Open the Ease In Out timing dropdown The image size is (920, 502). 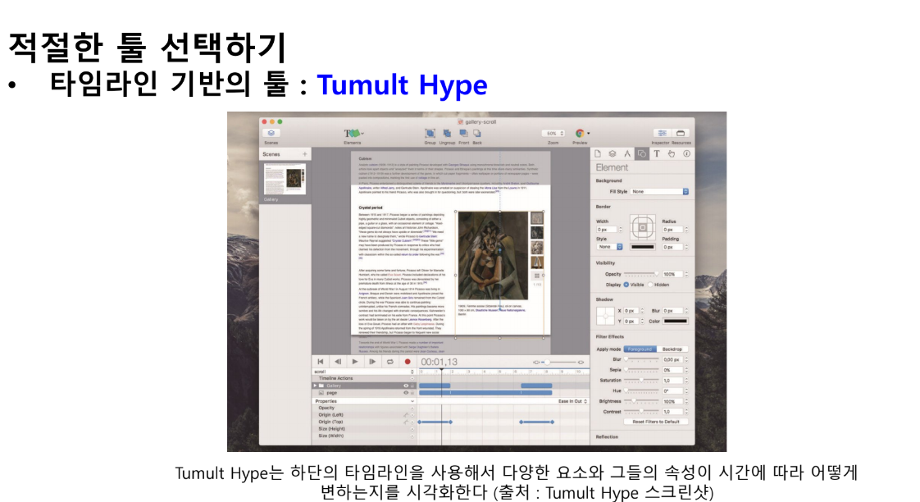point(572,401)
